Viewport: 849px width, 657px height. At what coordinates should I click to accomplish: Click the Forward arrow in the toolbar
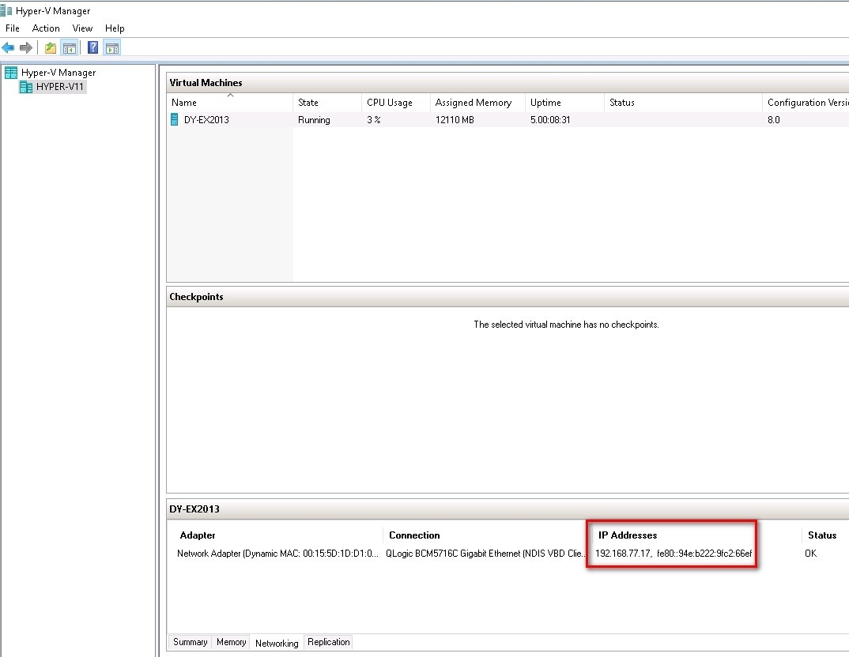[26, 48]
